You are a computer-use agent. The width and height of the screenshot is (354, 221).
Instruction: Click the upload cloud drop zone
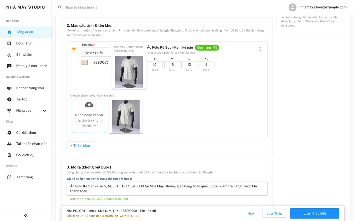[88, 116]
